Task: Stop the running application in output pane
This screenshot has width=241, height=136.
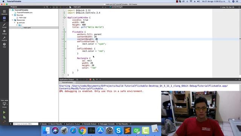Action: click(x=90, y=80)
